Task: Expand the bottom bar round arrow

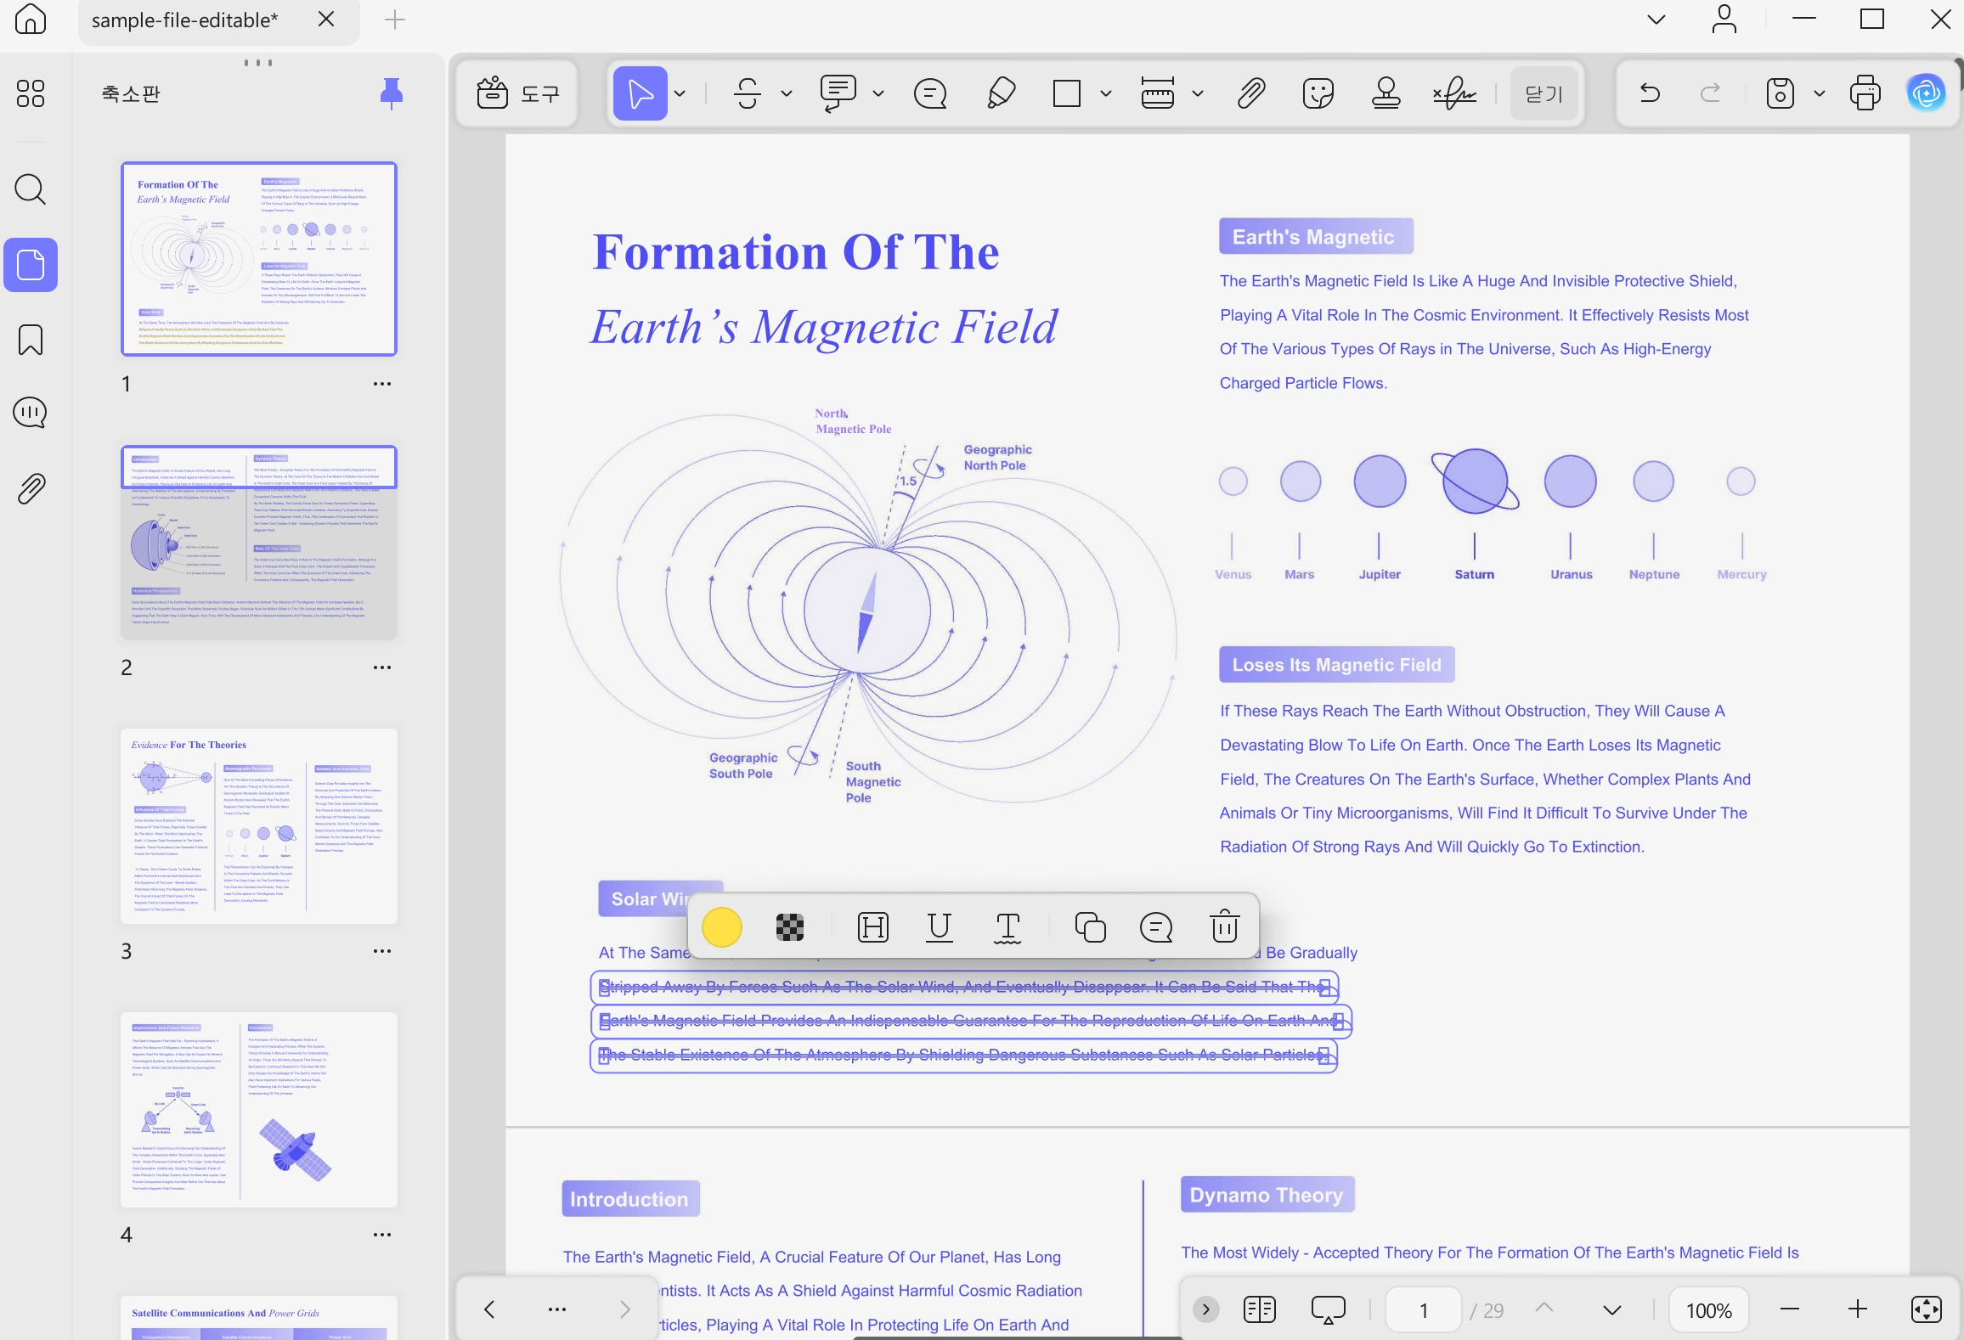Action: (x=1206, y=1309)
